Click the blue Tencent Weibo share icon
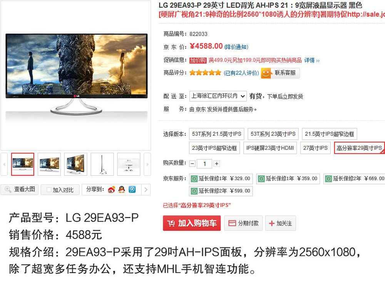This screenshot has height=288, width=385. pyautogui.click(x=132, y=189)
